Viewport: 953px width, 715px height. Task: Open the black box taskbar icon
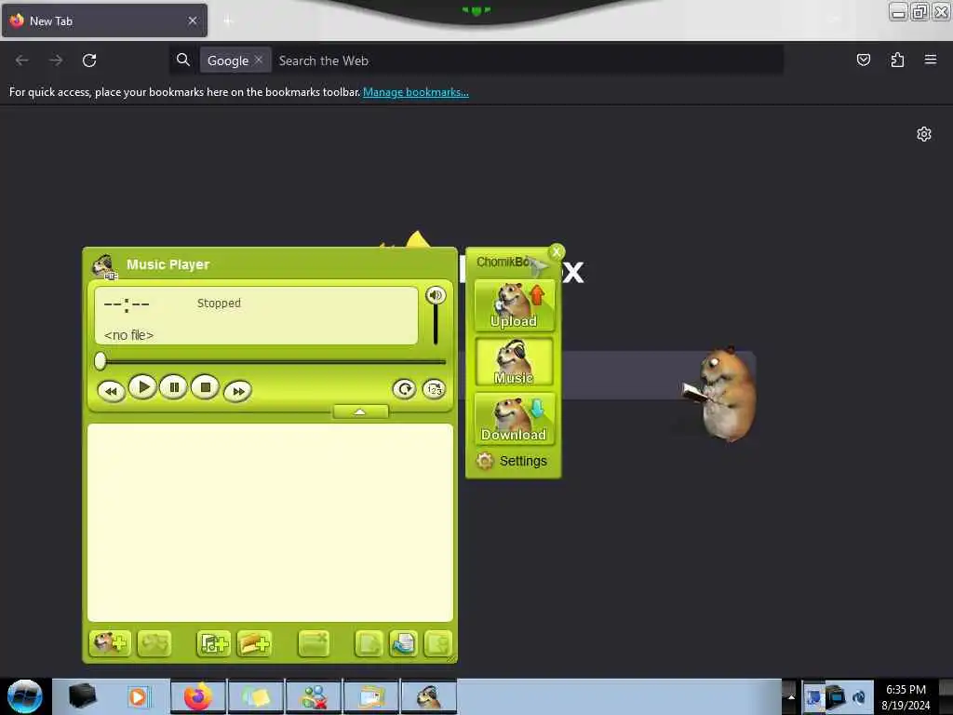(82, 696)
